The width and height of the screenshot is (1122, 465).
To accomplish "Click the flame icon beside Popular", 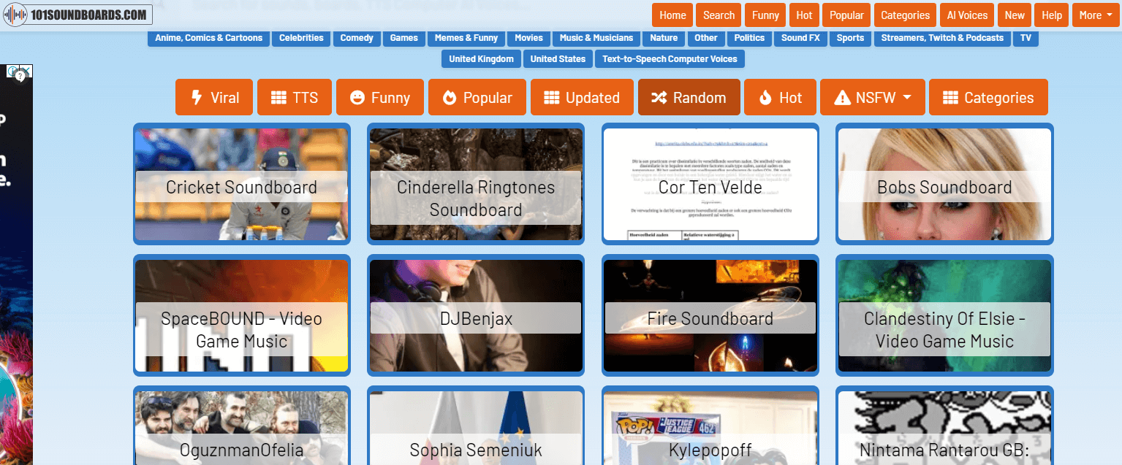I will (450, 98).
